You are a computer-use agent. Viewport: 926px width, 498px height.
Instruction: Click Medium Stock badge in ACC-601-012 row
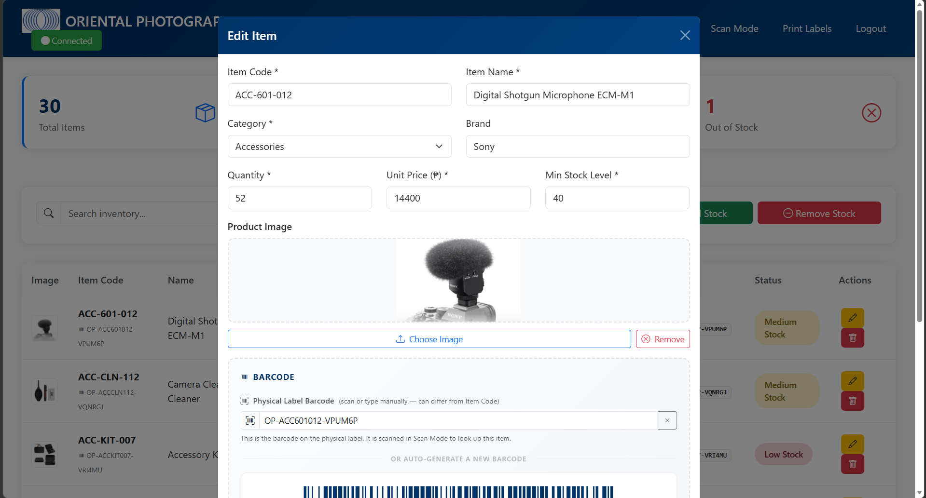point(787,328)
